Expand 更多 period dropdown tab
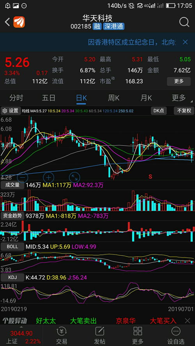 pyautogui.click(x=180, y=98)
